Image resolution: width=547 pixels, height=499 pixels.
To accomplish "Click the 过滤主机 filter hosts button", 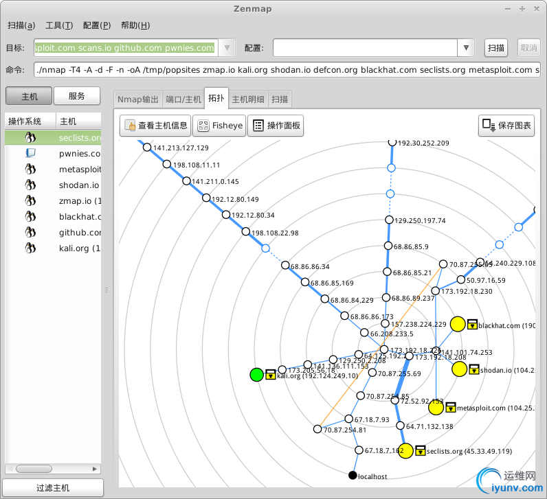I will [53, 487].
